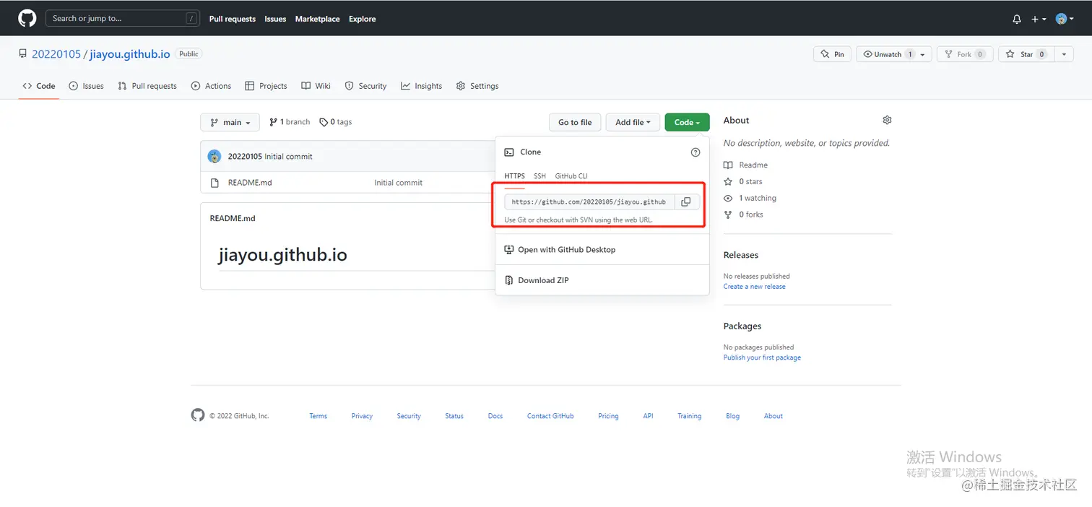Viewport: 1092px width, 507px height.
Task: Open Issues in top navigation bar
Action: point(275,19)
